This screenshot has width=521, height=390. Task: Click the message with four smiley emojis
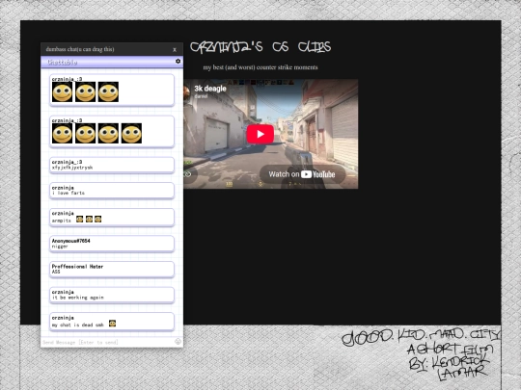112,131
